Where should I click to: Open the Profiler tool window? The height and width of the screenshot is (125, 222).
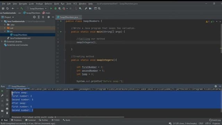(44, 120)
